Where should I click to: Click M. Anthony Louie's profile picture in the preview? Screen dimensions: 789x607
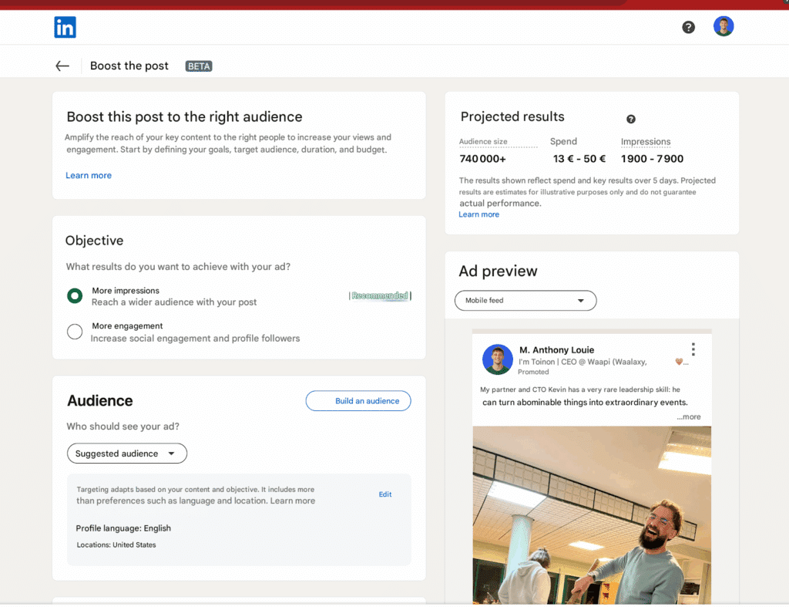click(497, 359)
